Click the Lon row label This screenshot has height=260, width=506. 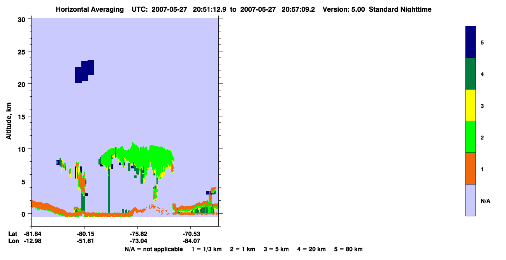click(x=13, y=241)
